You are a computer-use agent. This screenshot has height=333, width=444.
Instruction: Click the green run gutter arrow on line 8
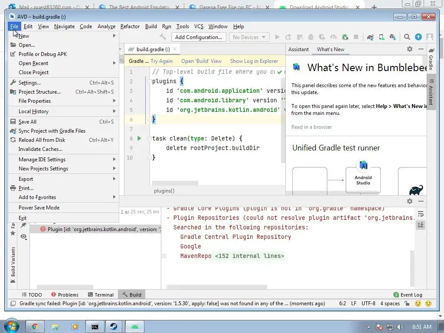tap(139, 138)
